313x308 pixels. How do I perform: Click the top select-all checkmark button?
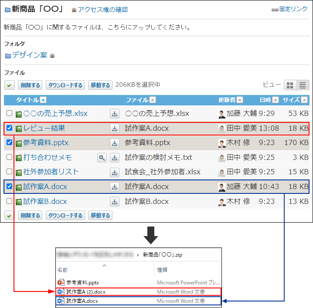[9, 85]
